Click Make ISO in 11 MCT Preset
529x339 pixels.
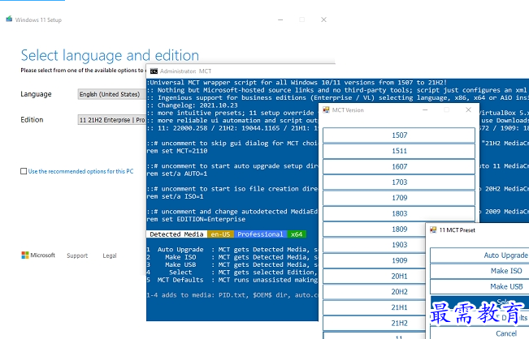point(479,271)
